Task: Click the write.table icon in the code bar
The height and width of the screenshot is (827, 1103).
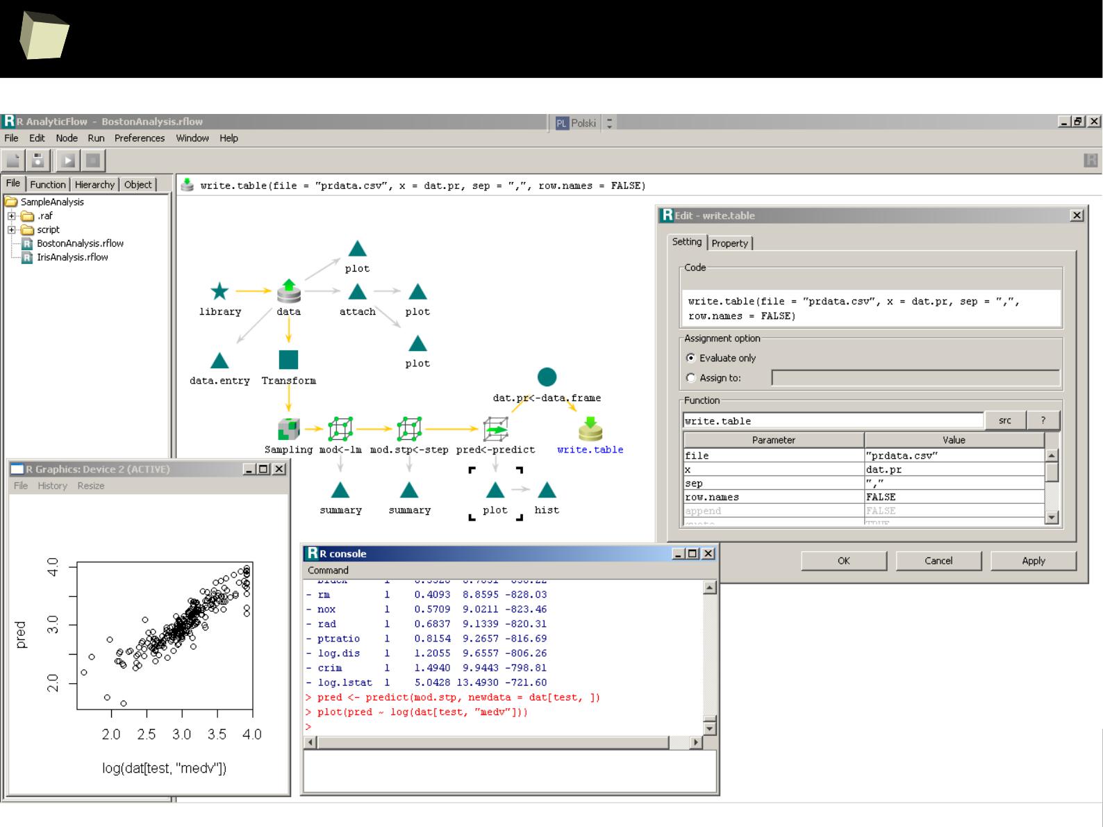Action: click(x=187, y=185)
